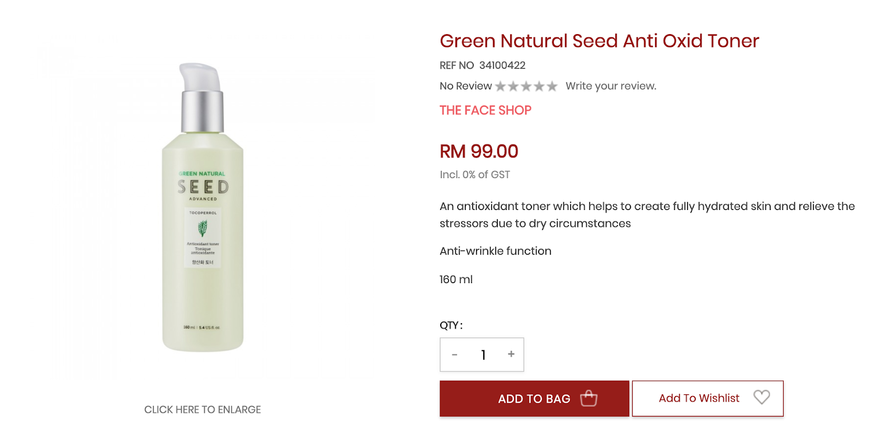Rate with the fifth star
Image resolution: width=895 pixels, height=439 pixels.
click(x=552, y=86)
